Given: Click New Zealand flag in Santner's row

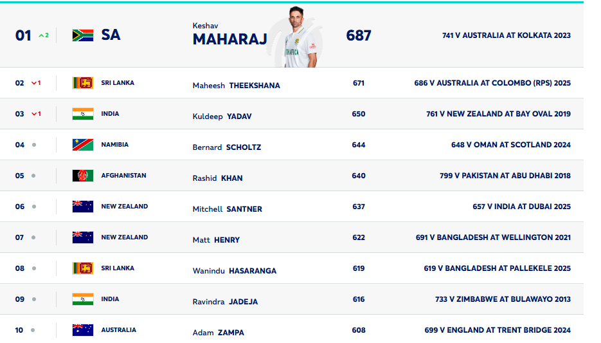Looking at the screenshot, I should [x=83, y=207].
